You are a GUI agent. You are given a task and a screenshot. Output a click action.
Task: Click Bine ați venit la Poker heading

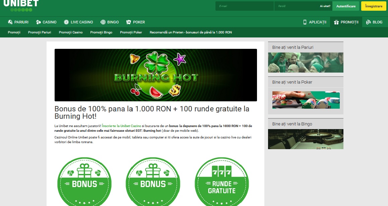pyautogui.click(x=292, y=82)
